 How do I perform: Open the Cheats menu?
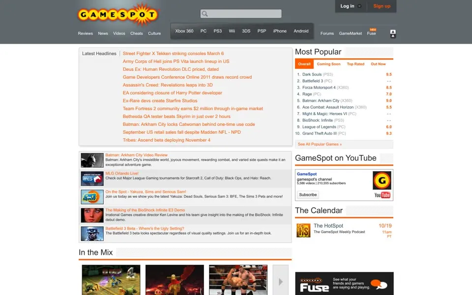tap(136, 33)
